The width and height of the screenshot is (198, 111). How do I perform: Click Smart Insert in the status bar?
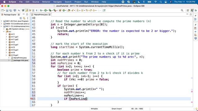[x=117, y=109]
